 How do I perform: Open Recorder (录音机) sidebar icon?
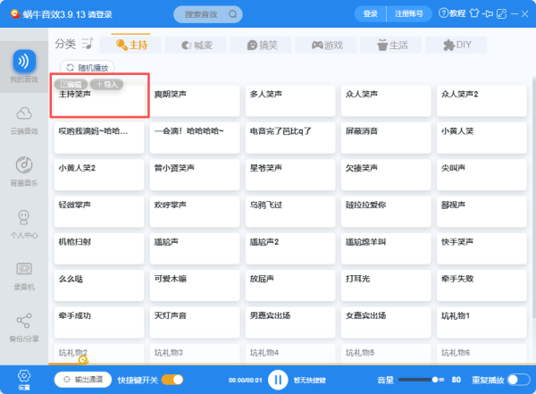pos(24,269)
